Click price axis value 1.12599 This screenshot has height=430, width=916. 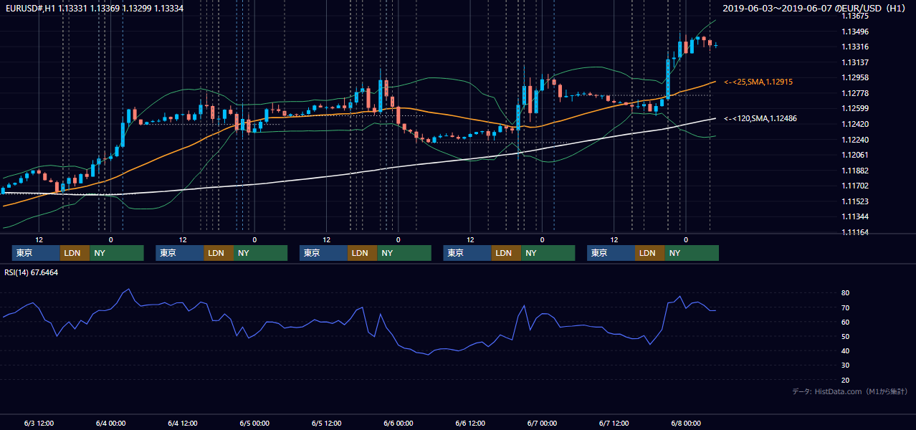[x=855, y=109]
